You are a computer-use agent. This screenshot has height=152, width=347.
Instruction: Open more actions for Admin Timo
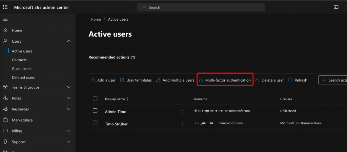pyautogui.click(x=182, y=112)
